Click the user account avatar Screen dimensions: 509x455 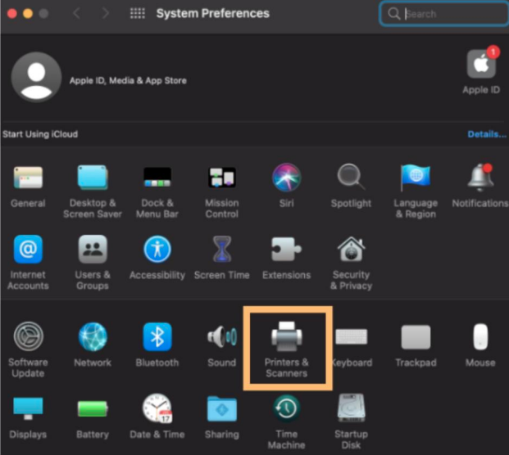click(36, 77)
